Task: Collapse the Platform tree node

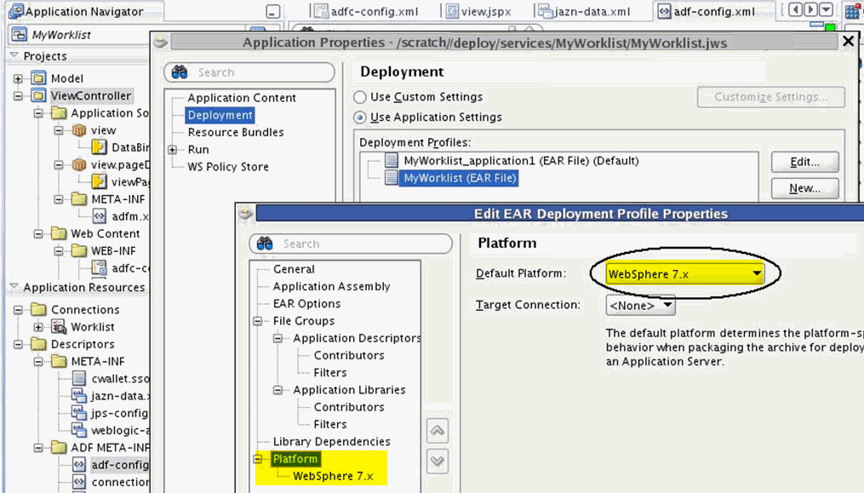Action: coord(257,459)
